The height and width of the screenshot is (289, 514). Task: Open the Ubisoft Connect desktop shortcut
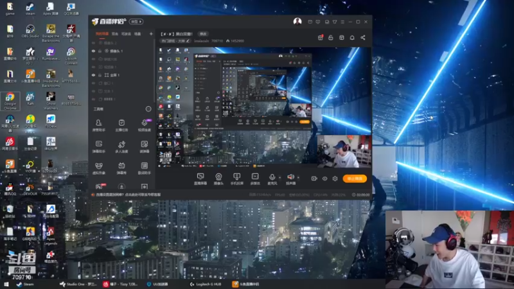tap(71, 56)
